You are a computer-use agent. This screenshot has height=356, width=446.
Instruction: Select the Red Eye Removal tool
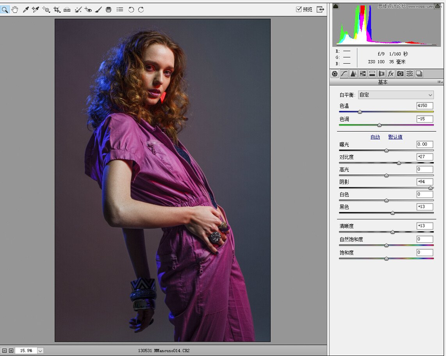(88, 9)
